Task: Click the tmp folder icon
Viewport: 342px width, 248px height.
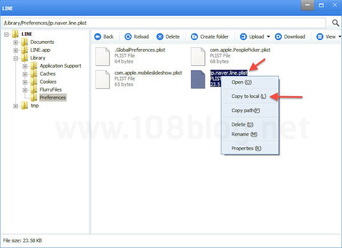Action: [25, 106]
